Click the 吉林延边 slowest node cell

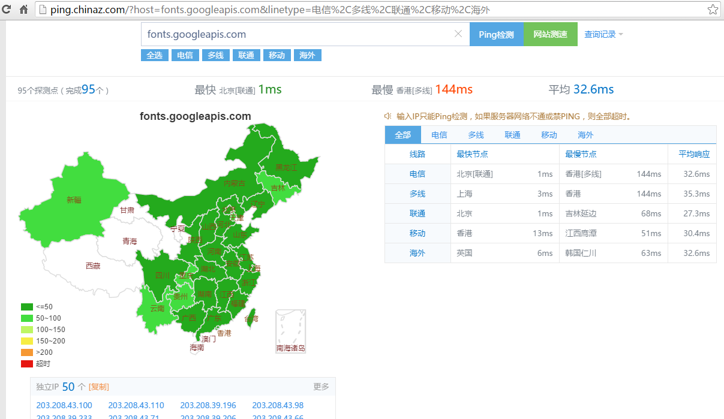pyautogui.click(x=581, y=213)
